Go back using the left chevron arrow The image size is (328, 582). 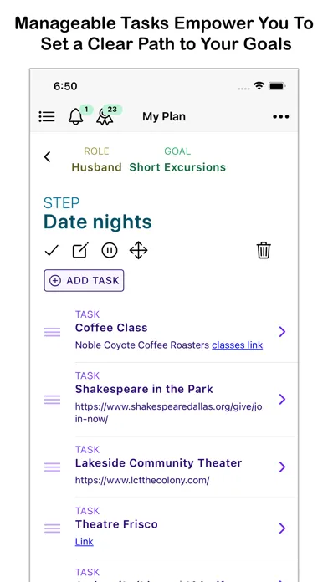tap(47, 157)
